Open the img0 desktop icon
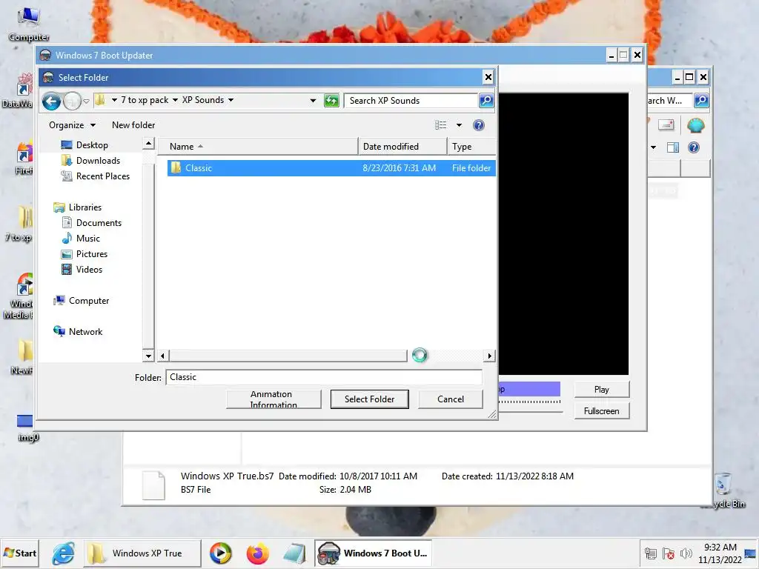This screenshot has width=759, height=569. 27,428
